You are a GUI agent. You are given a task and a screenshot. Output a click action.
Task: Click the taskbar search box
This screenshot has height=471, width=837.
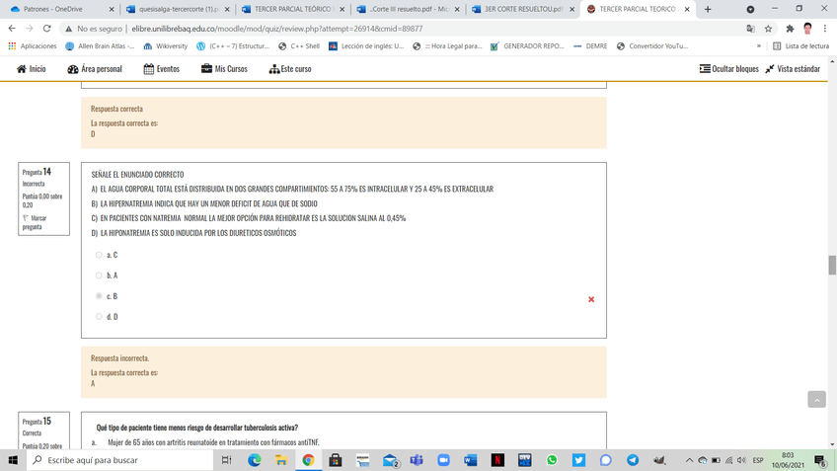pos(120,460)
